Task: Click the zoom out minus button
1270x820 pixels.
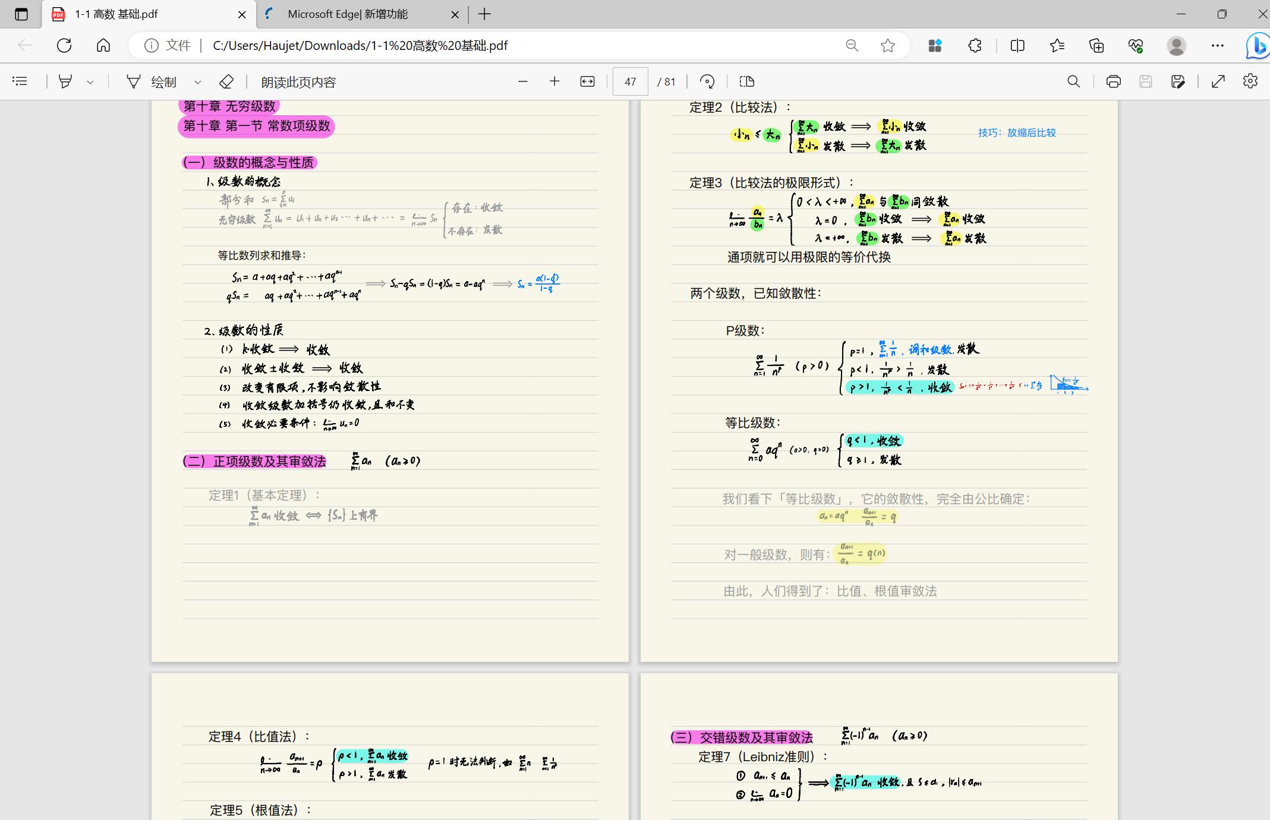Action: click(x=523, y=81)
